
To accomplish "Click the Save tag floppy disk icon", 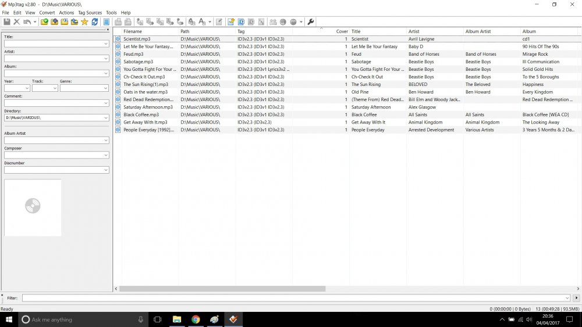I will click(x=6, y=22).
